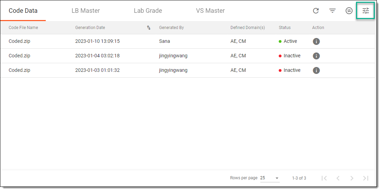Click date 2023-01-04 03:02:18
The height and width of the screenshot is (191, 381).
pyautogui.click(x=97, y=56)
